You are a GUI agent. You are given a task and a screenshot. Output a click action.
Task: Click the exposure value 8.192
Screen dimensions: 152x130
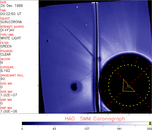tap(5, 71)
